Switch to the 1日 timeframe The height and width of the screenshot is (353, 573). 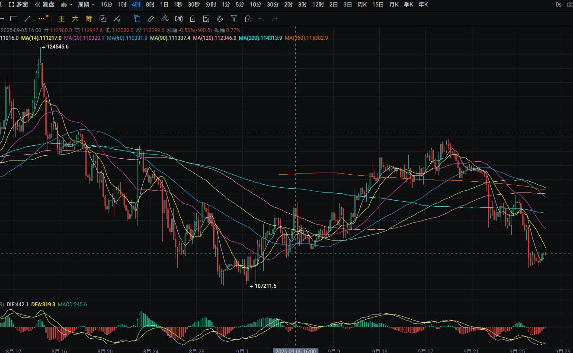coord(164,5)
